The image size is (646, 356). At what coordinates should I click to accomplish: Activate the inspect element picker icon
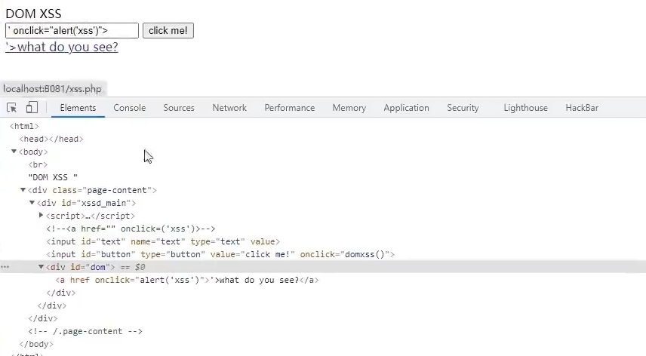tap(11, 108)
